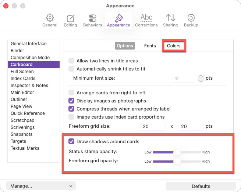Select Page View in the sidebar

tap(33, 106)
